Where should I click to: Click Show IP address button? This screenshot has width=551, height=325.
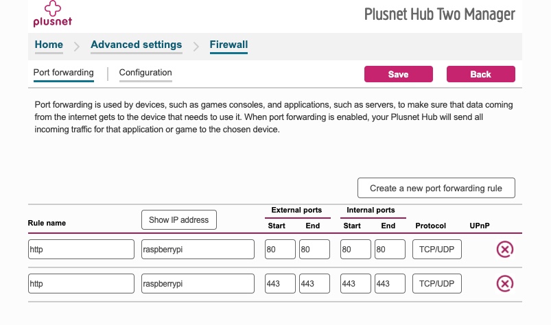point(178,219)
